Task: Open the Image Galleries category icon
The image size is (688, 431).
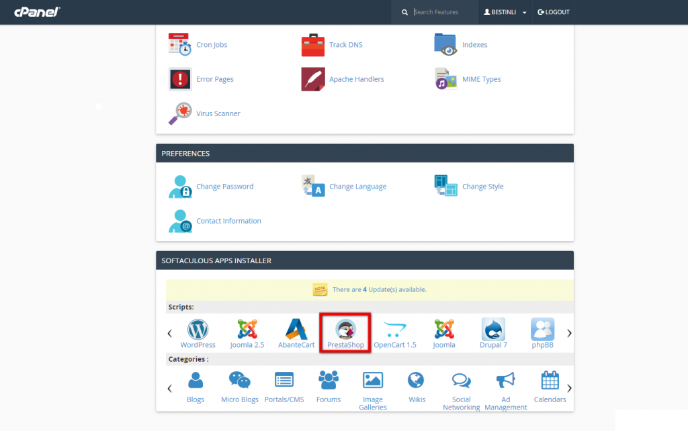Action: click(x=372, y=380)
